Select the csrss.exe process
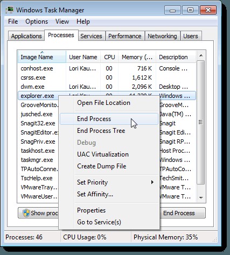 click(107, 77)
